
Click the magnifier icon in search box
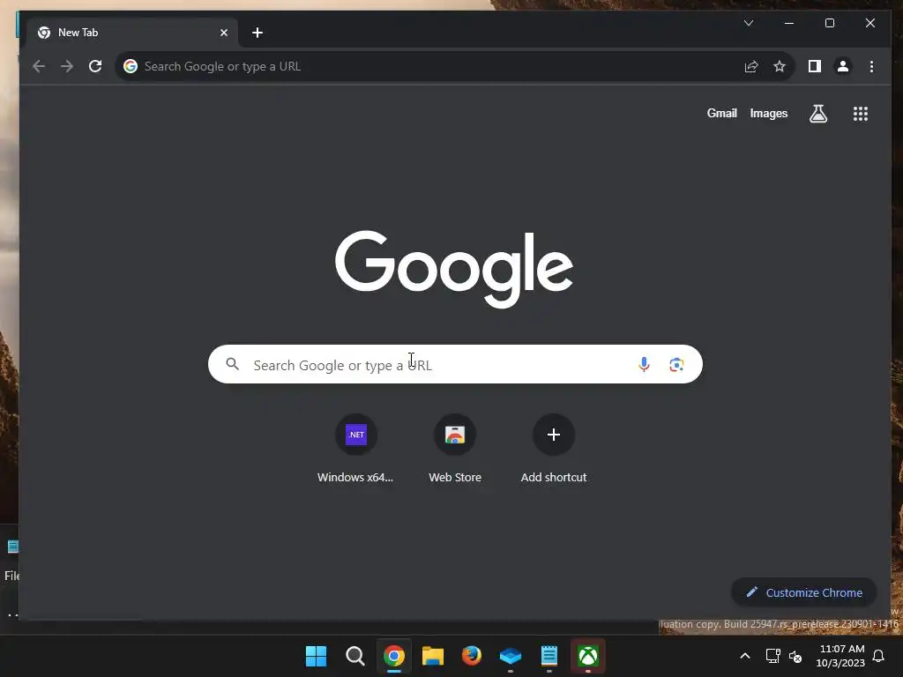point(233,364)
